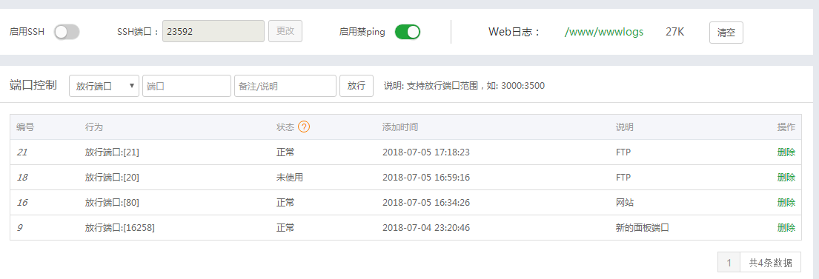Click the timestamp 2018-07-05 16:34:26

(x=426, y=202)
